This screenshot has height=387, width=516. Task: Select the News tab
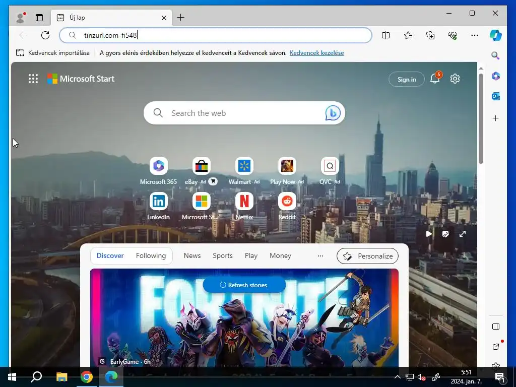tap(192, 255)
